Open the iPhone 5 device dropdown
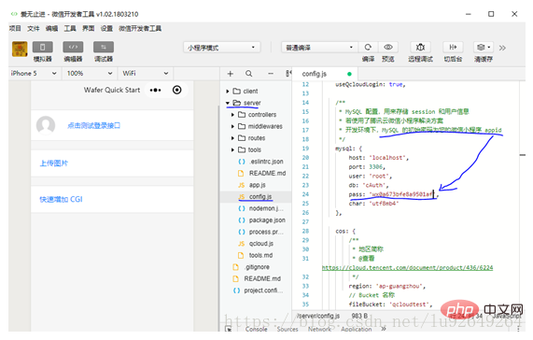This screenshot has width=533, height=340. point(34,73)
